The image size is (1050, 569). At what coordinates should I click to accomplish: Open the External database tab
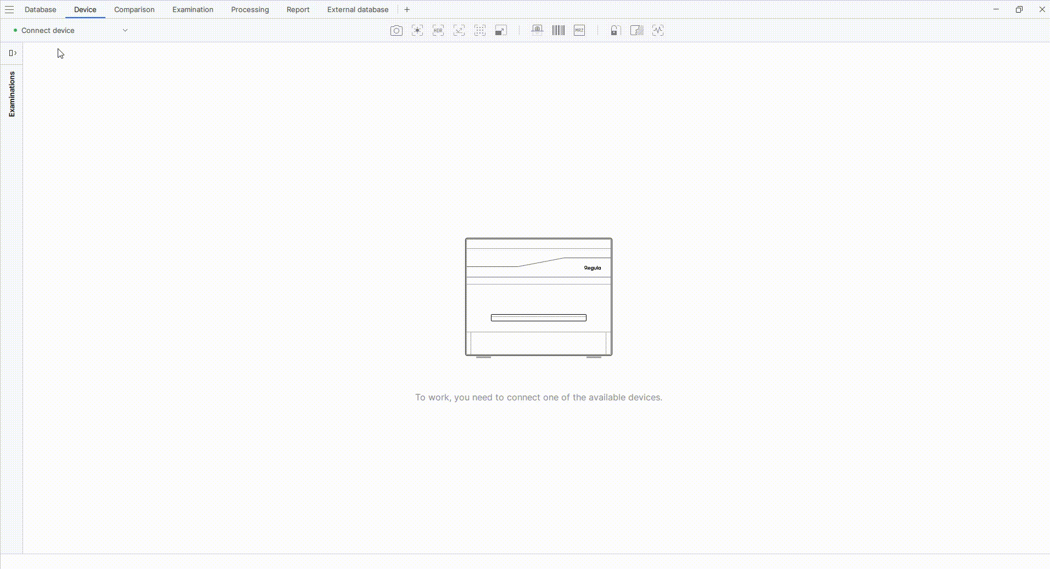click(358, 10)
